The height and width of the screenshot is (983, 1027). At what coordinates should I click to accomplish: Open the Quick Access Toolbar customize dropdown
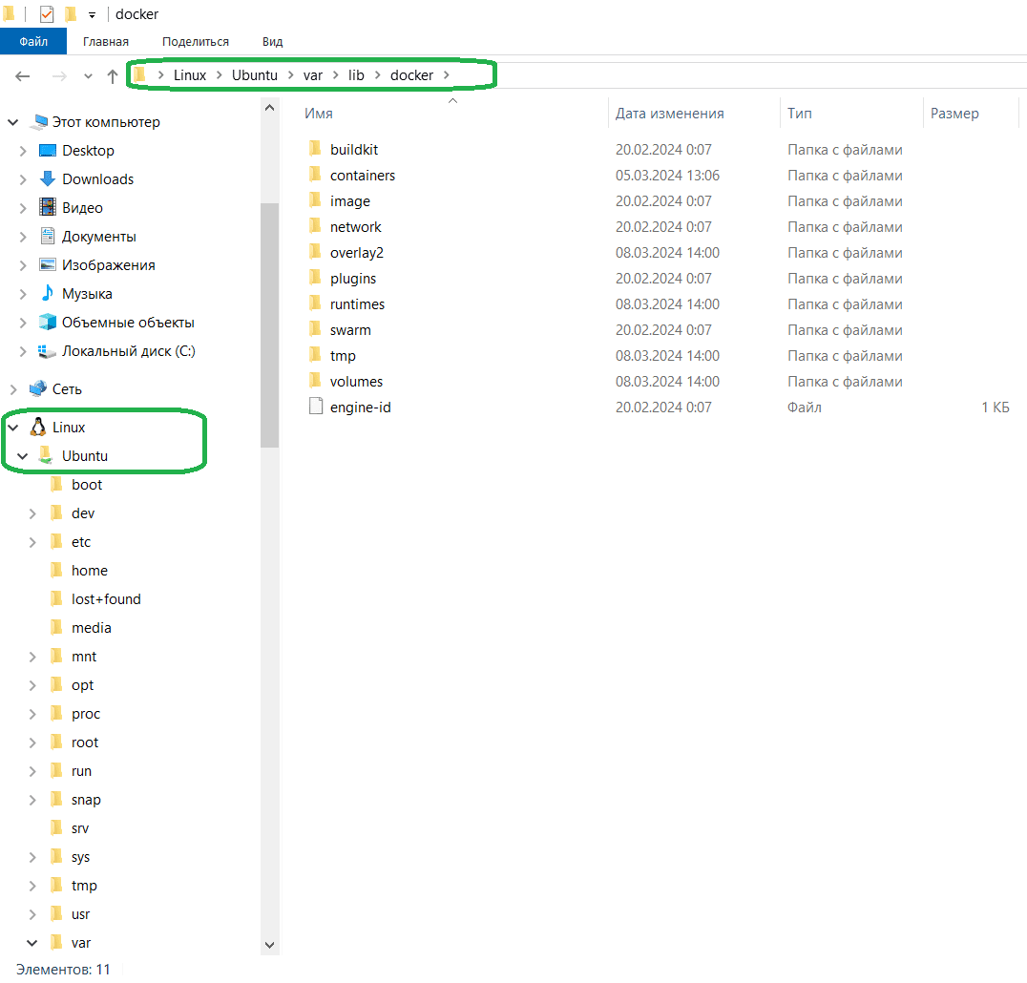click(93, 15)
